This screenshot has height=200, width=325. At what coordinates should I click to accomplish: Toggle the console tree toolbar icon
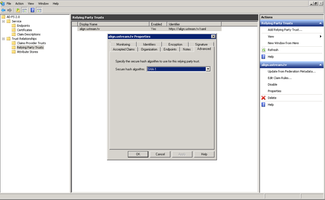point(24,10)
